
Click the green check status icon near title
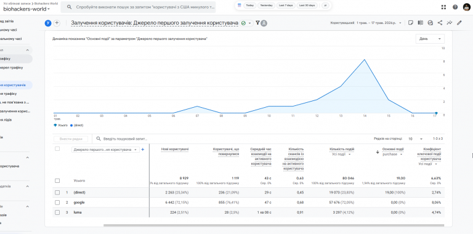click(x=243, y=23)
